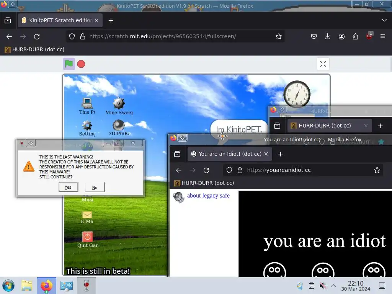Open the about link on idiot page

[x=194, y=196]
